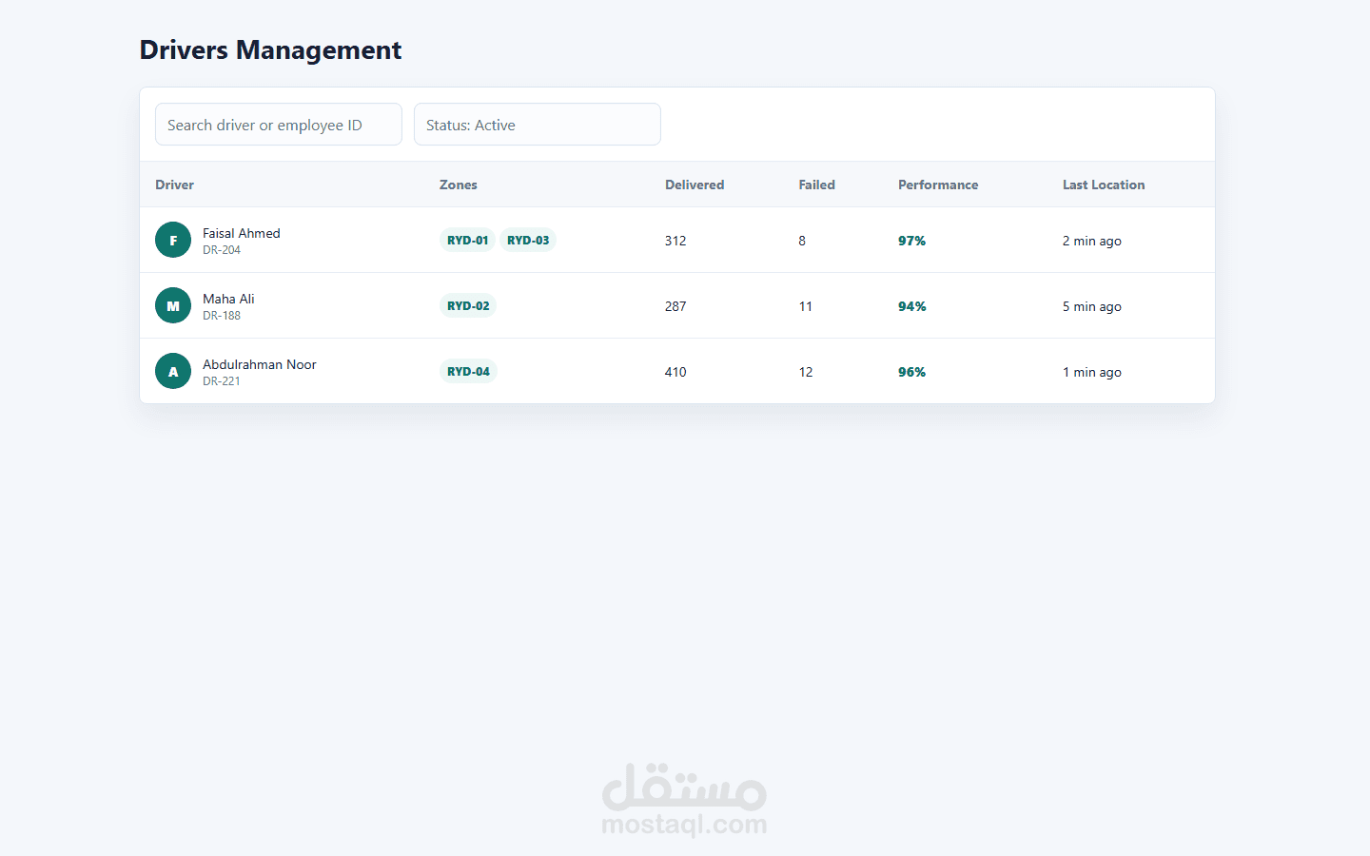The image size is (1370, 856).
Task: Click the Performance column header
Action: click(938, 185)
